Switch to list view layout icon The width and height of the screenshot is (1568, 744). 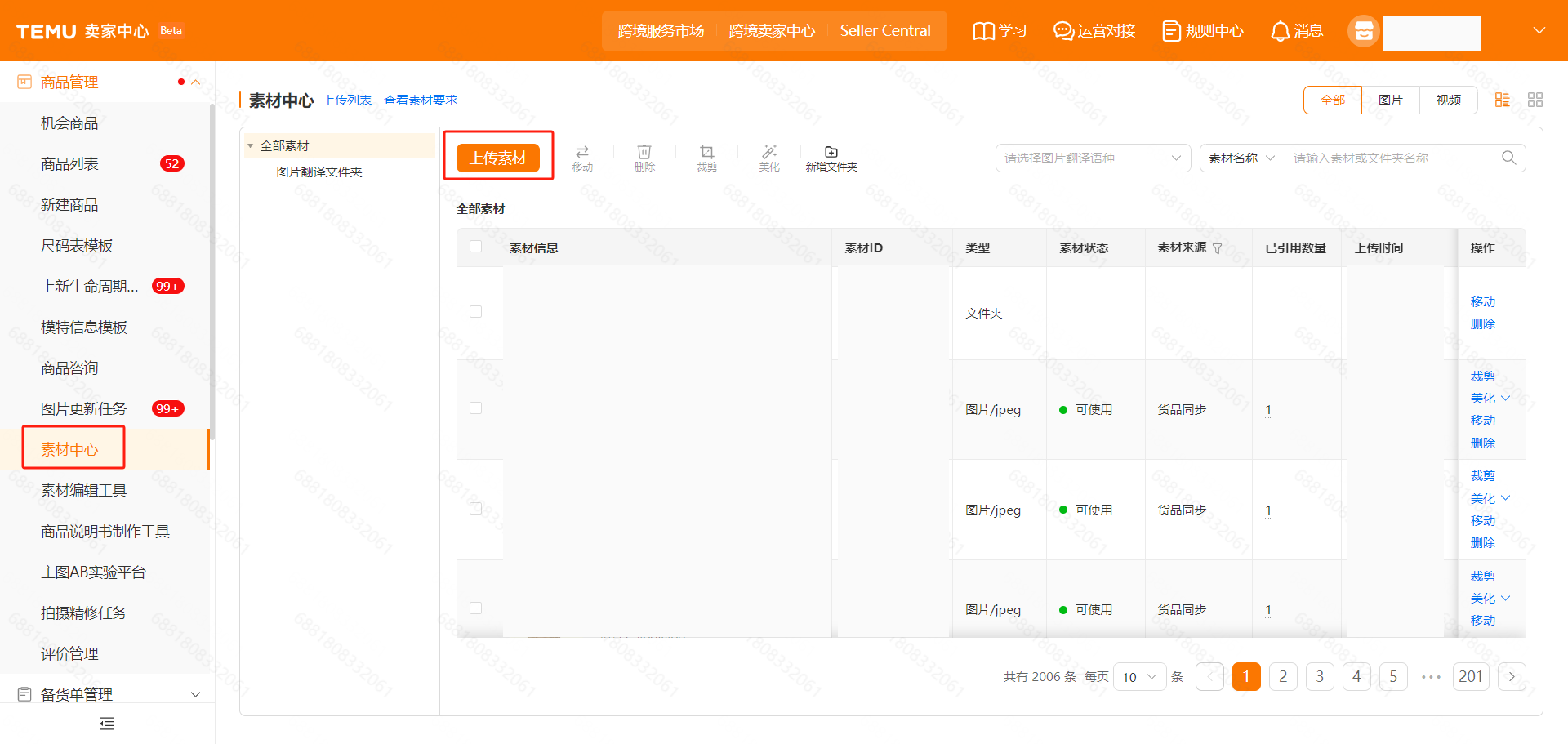click(x=1502, y=100)
